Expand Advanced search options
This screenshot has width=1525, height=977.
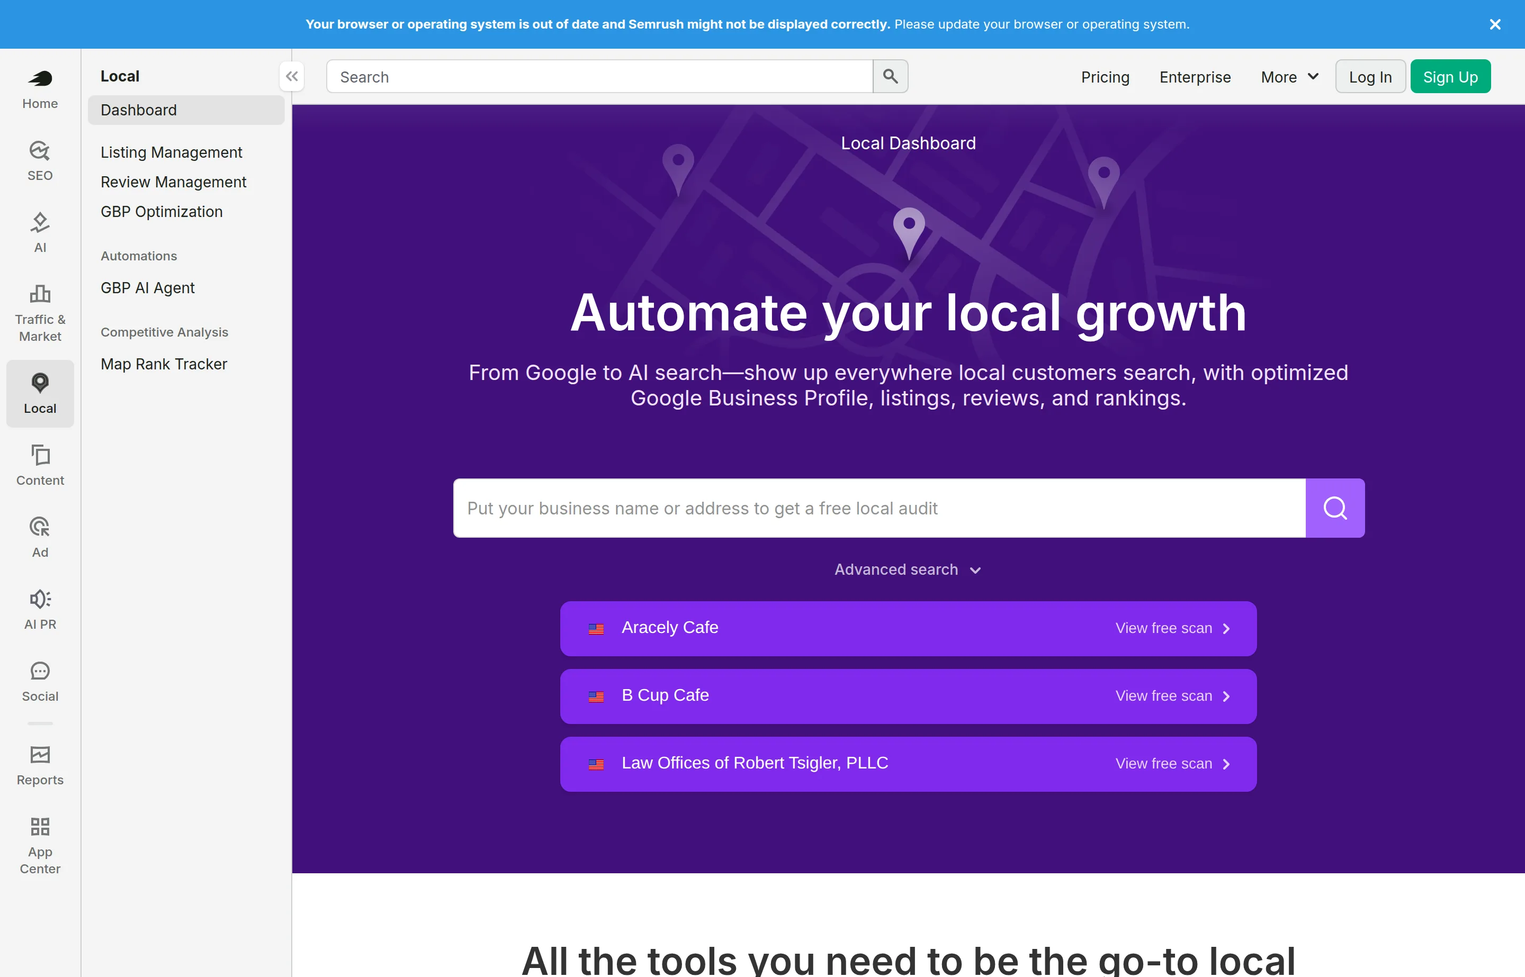click(x=908, y=569)
